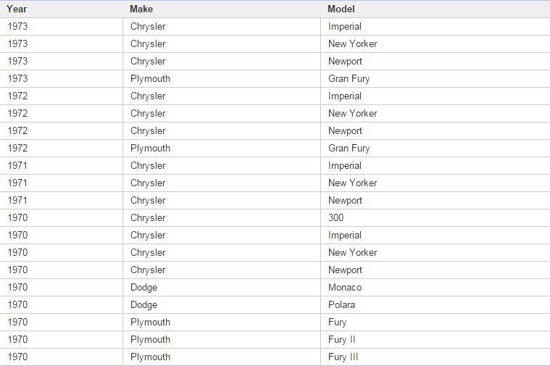The width and height of the screenshot is (550, 366).
Task: Click the Plymouth Fury model cell
Action: pos(436,322)
